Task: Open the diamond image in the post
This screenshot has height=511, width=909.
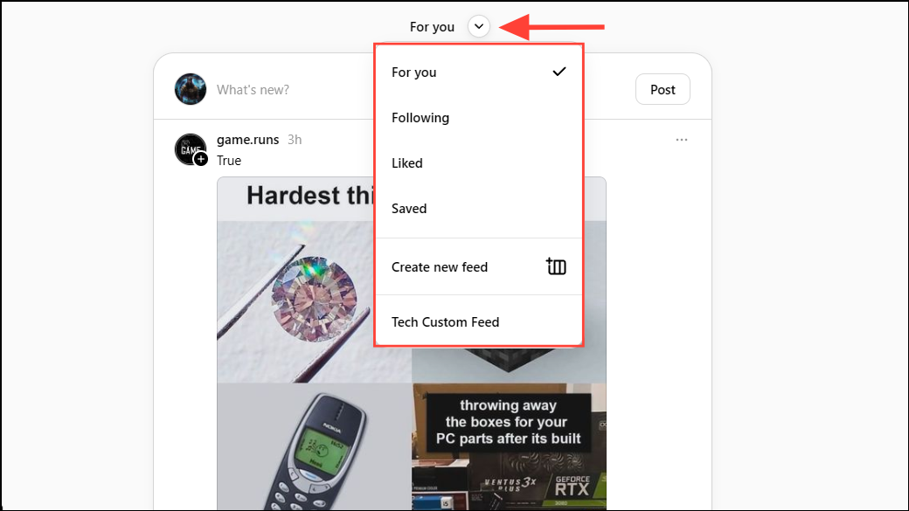Action: click(297, 301)
